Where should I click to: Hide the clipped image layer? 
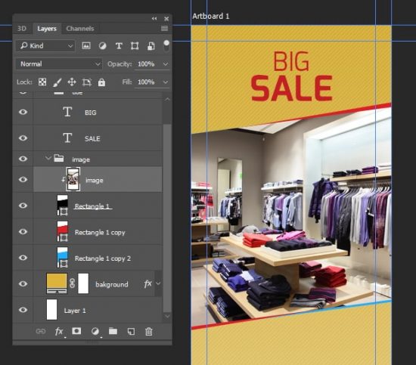(x=23, y=179)
